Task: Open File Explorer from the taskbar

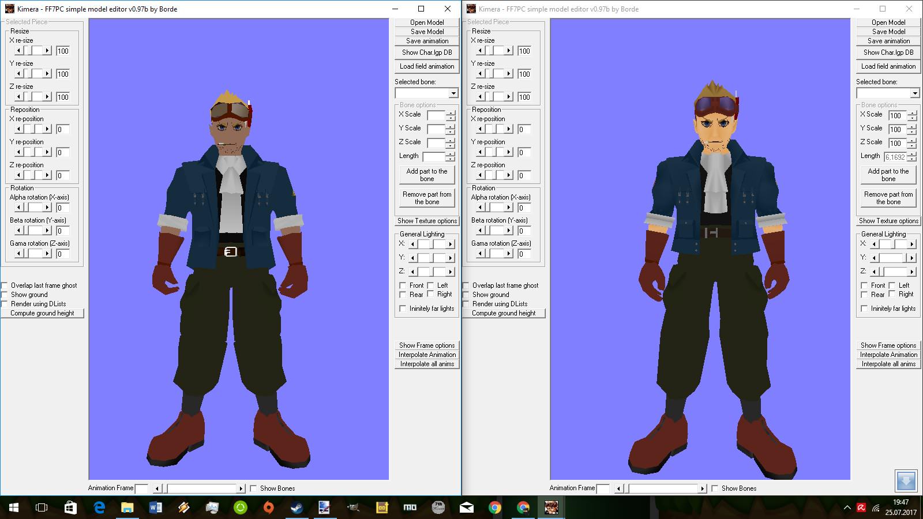Action: tap(127, 507)
